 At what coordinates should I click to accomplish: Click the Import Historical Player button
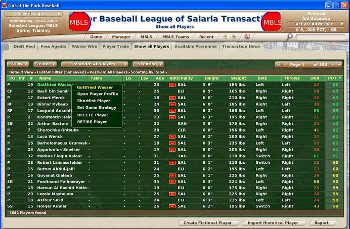(x=273, y=223)
